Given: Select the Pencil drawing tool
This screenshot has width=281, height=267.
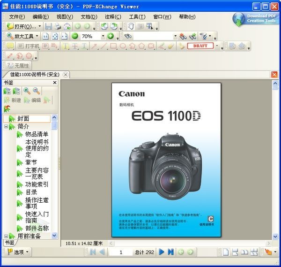Looking at the screenshot, I should click(162, 46).
